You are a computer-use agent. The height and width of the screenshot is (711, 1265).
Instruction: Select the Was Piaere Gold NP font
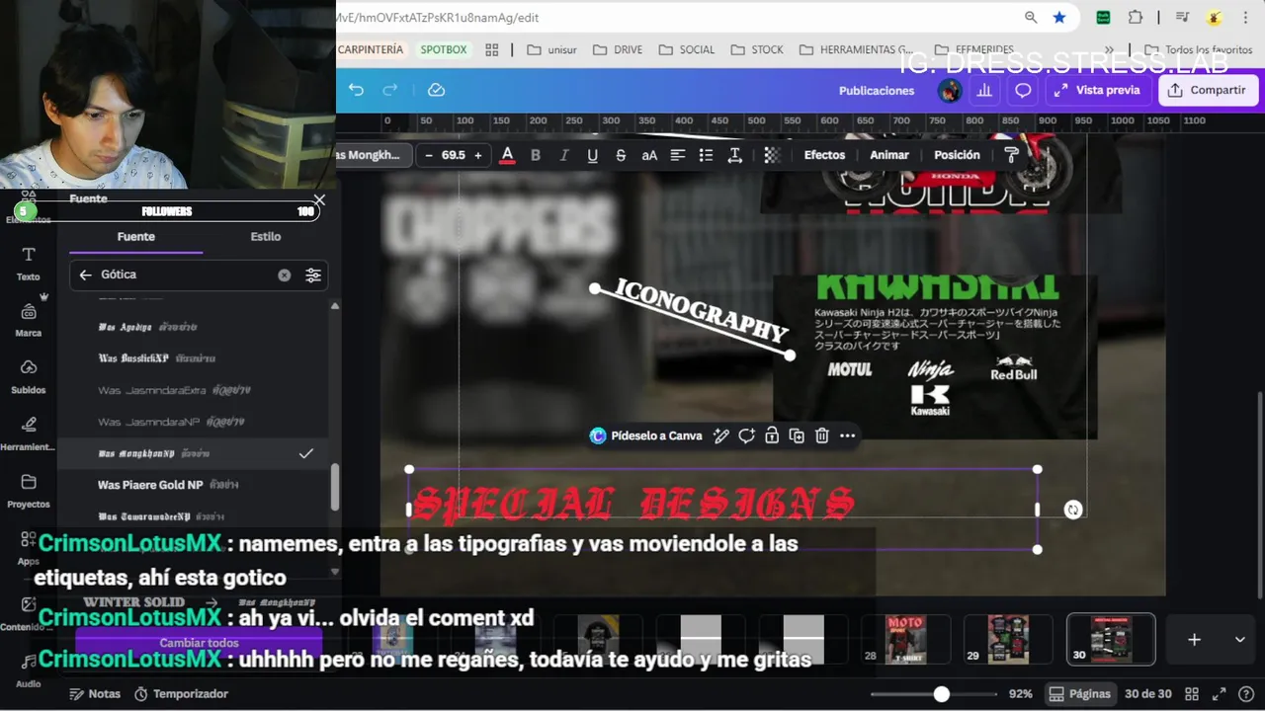[x=193, y=485]
